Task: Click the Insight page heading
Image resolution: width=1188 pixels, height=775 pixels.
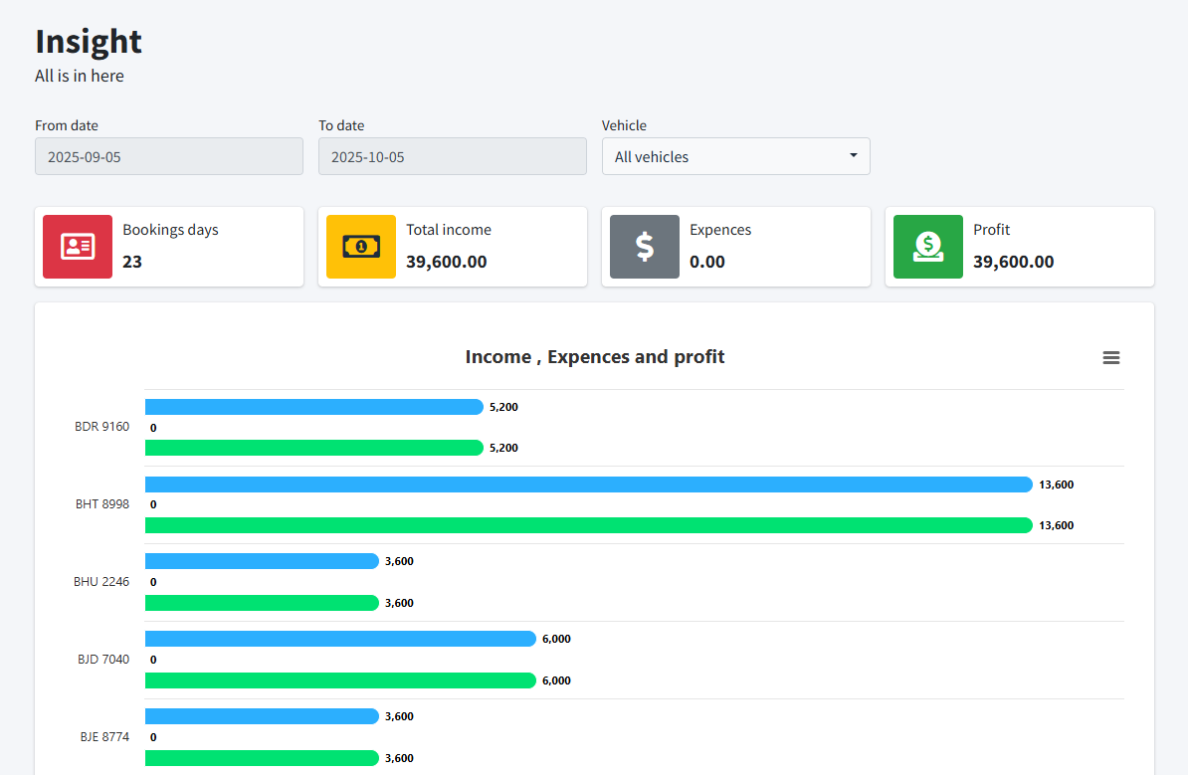Action: click(89, 41)
